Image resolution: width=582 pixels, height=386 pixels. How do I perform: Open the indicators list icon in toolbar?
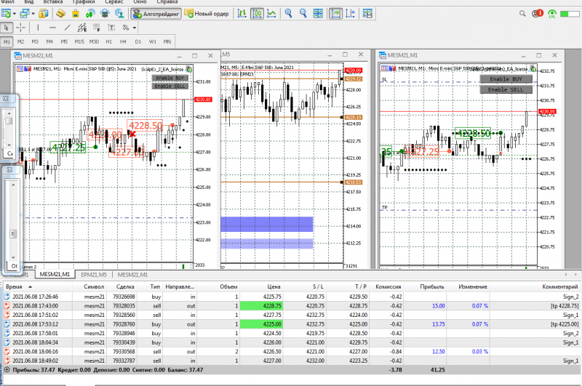tap(367, 14)
